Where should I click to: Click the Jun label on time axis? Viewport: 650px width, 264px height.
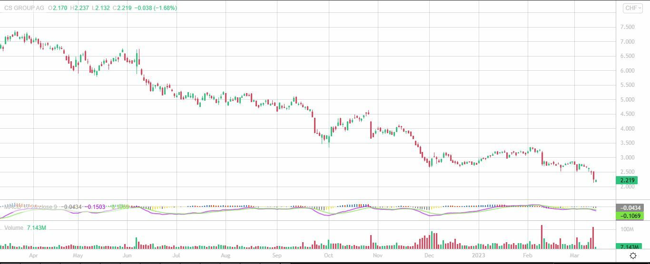click(x=127, y=255)
